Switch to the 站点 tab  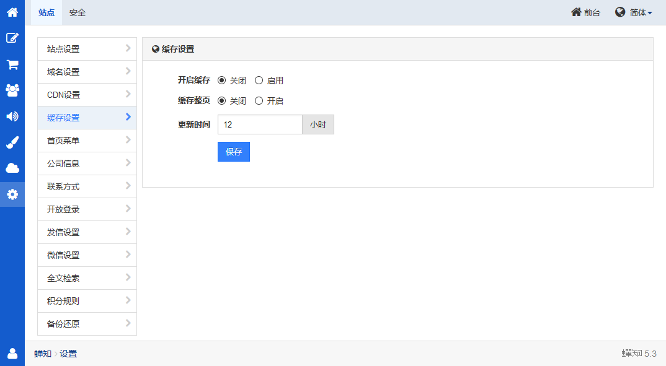click(47, 12)
